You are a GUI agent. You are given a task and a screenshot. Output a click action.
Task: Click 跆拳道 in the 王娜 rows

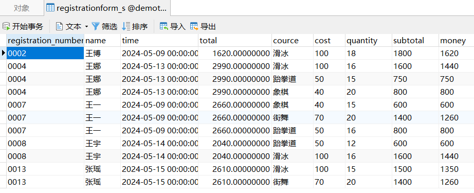(x=293, y=79)
